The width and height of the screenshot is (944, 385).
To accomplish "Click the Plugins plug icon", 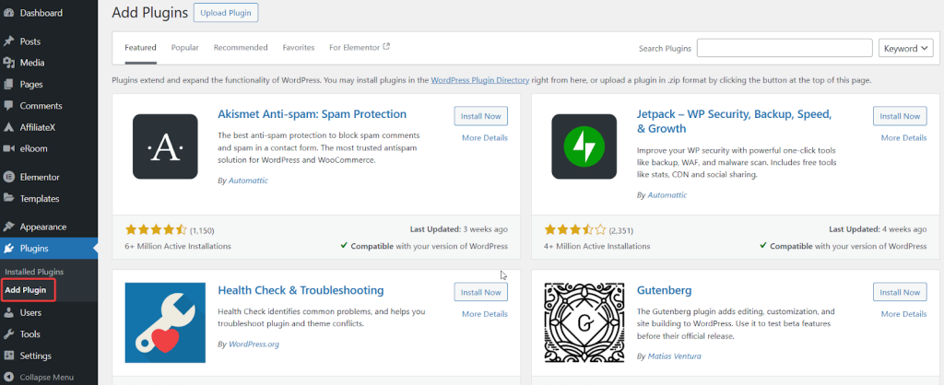I will (x=8, y=249).
